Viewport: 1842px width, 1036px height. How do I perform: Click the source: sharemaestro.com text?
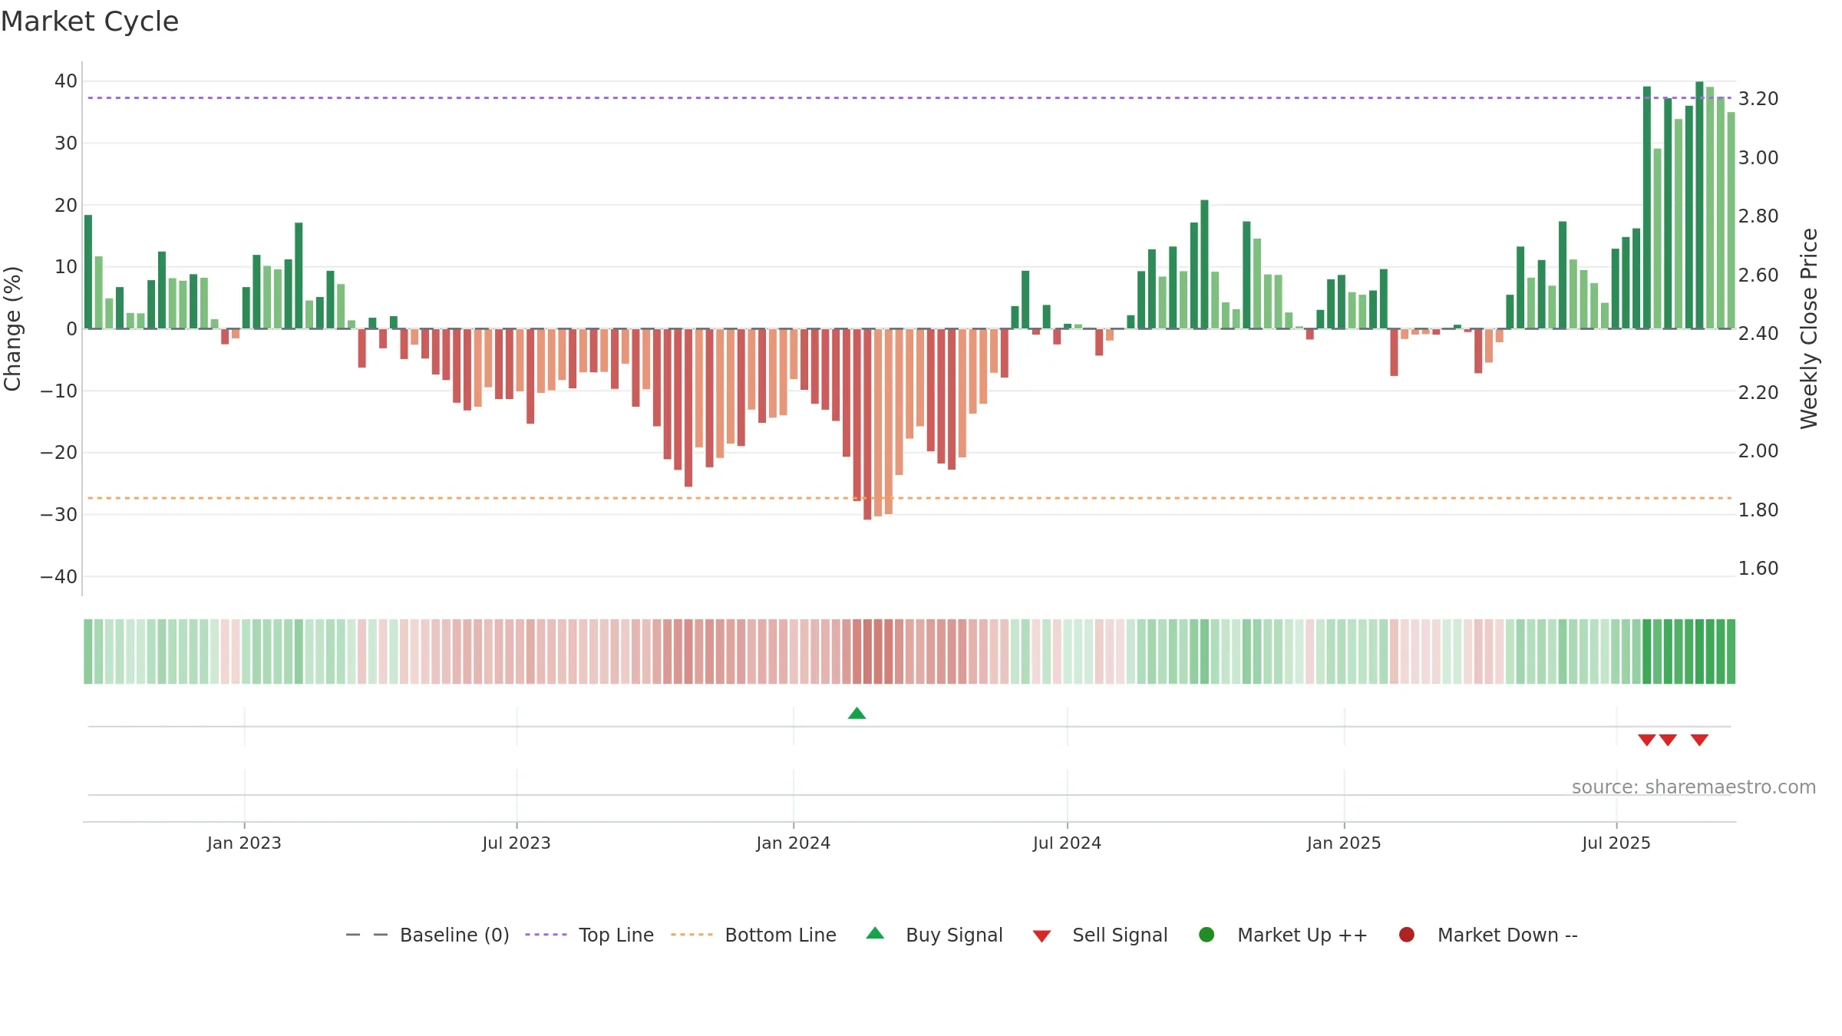(1694, 787)
